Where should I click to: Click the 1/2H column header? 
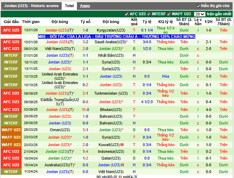[x=208, y=22]
